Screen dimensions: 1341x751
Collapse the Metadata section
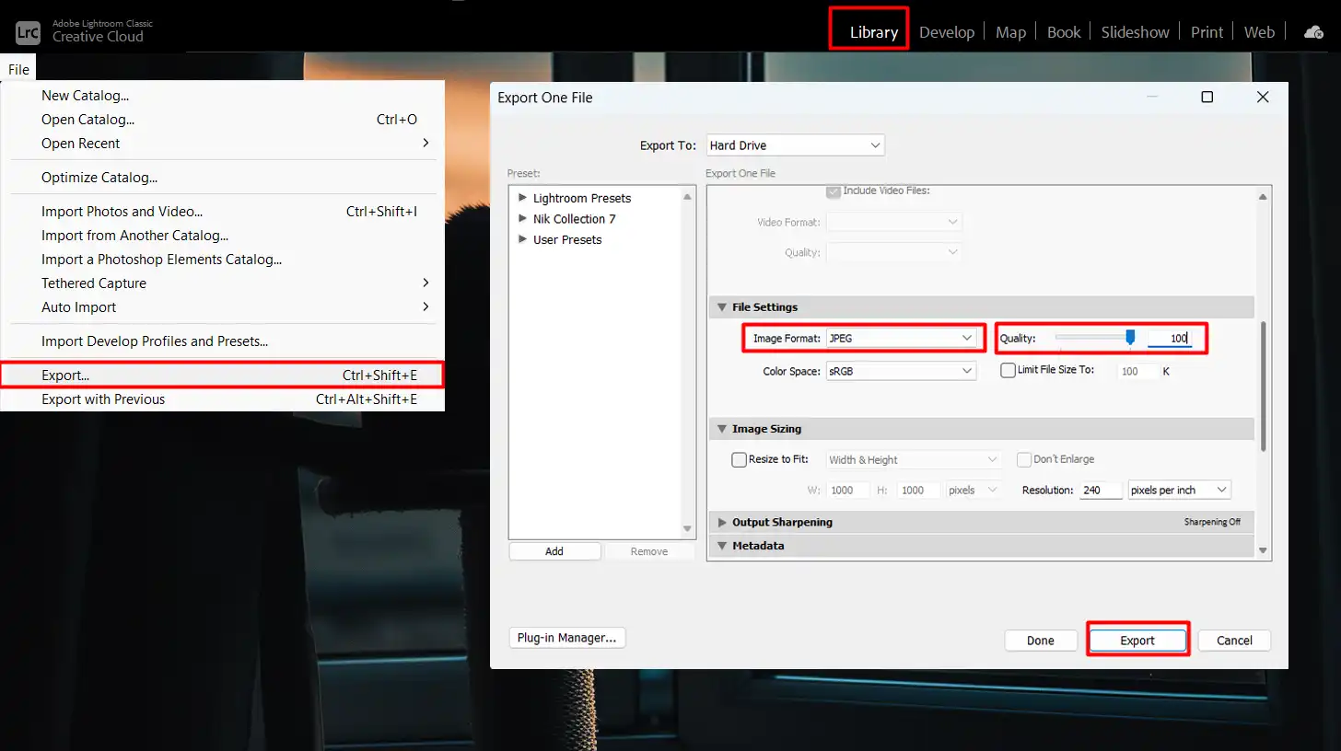point(722,546)
